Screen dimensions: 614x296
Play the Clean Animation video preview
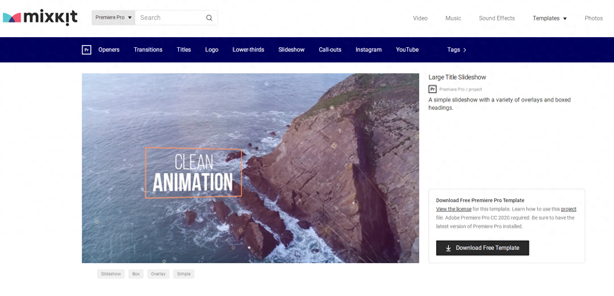[250, 168]
